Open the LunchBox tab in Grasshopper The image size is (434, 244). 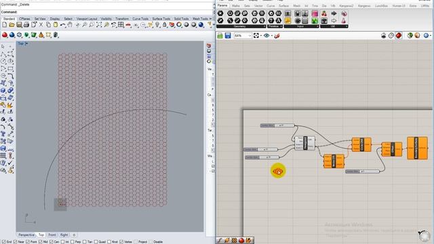coord(381,5)
